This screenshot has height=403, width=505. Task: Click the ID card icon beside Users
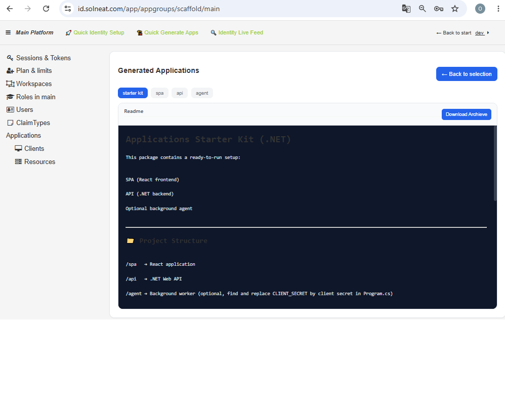(10, 109)
